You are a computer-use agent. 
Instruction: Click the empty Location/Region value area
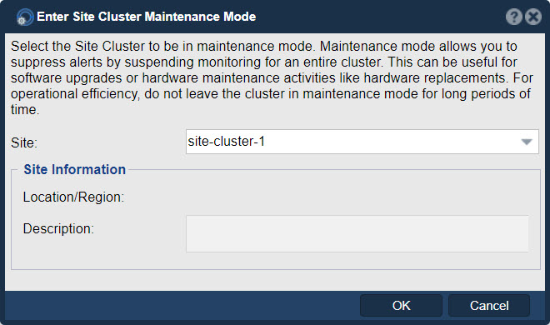(357, 197)
